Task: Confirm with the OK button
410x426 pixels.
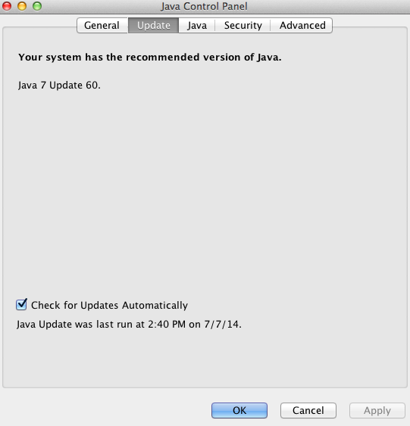Action: click(239, 410)
